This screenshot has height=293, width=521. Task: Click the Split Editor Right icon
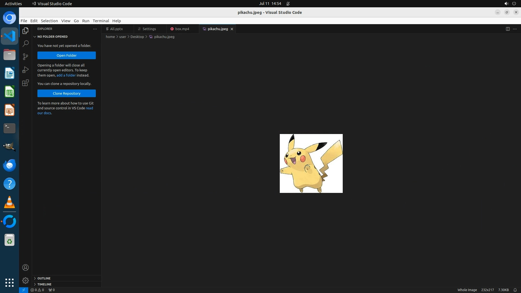508,29
